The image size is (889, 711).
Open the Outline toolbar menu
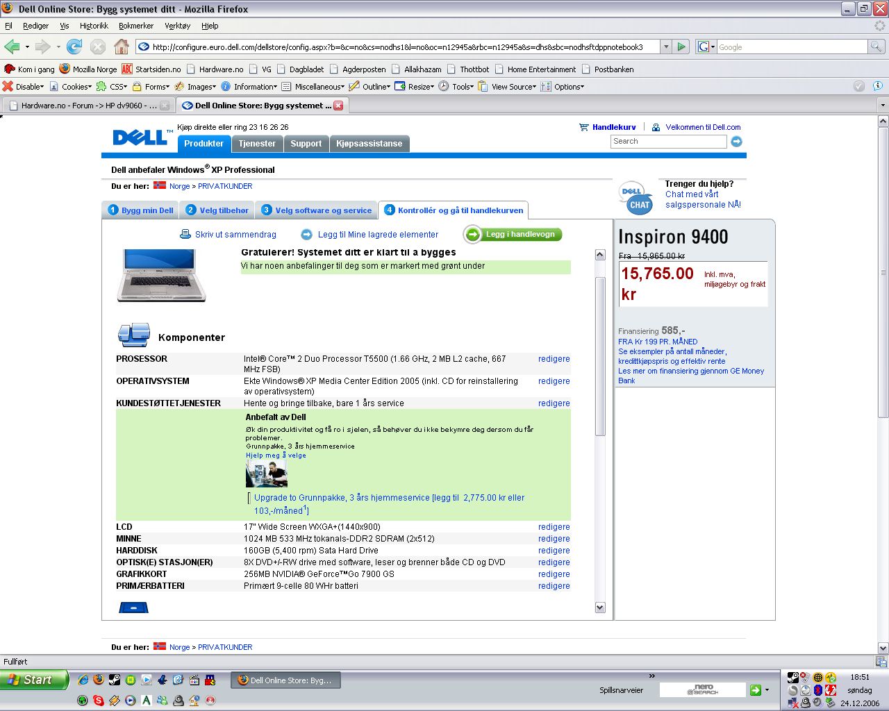point(369,87)
